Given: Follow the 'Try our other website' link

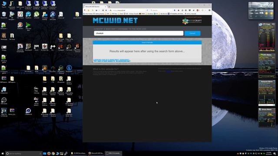Looking at the screenshot, I should (112, 61).
